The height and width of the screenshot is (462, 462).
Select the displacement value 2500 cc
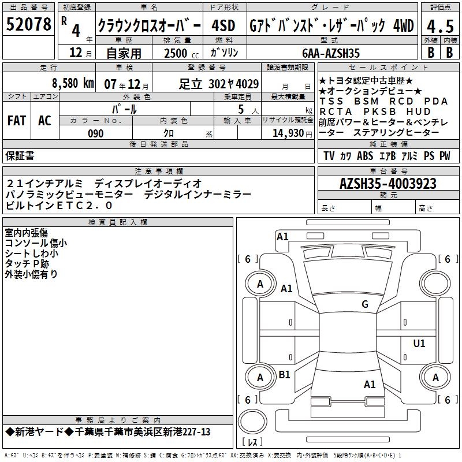point(181,53)
